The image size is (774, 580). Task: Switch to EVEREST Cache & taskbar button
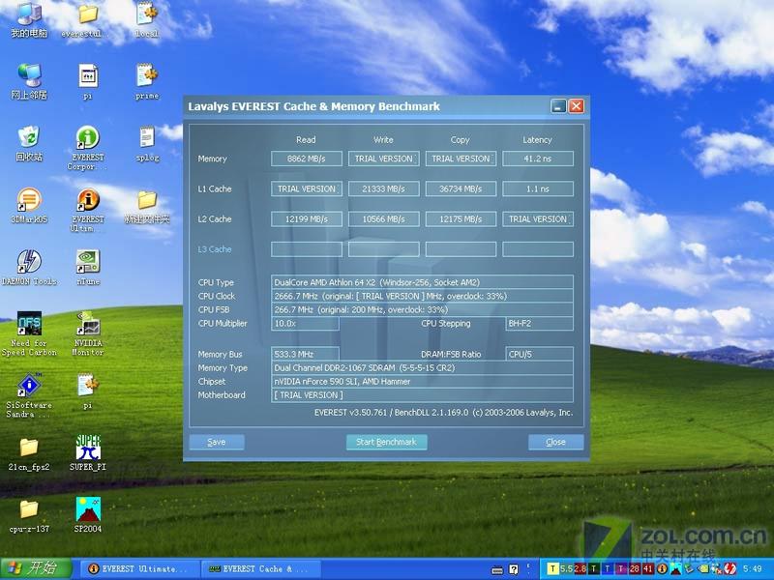coord(260,568)
